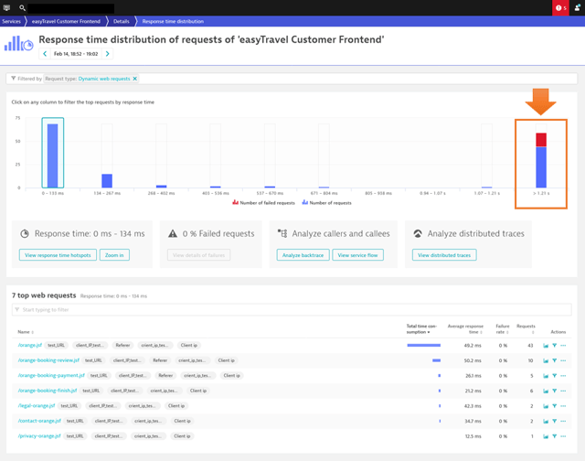Click View details of failures button
The width and height of the screenshot is (585, 461).
pyautogui.click(x=199, y=255)
